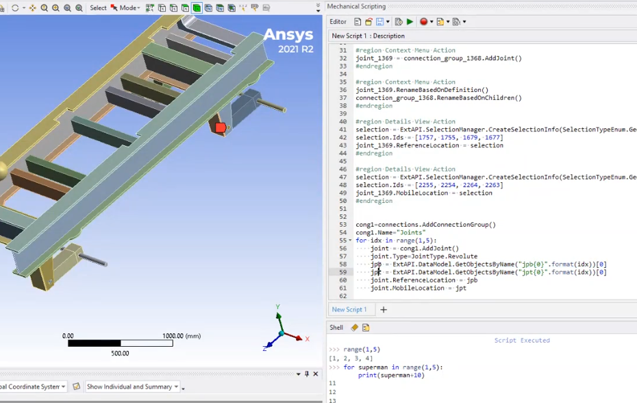Click code line 53 AddConnectionGroup

(426, 225)
